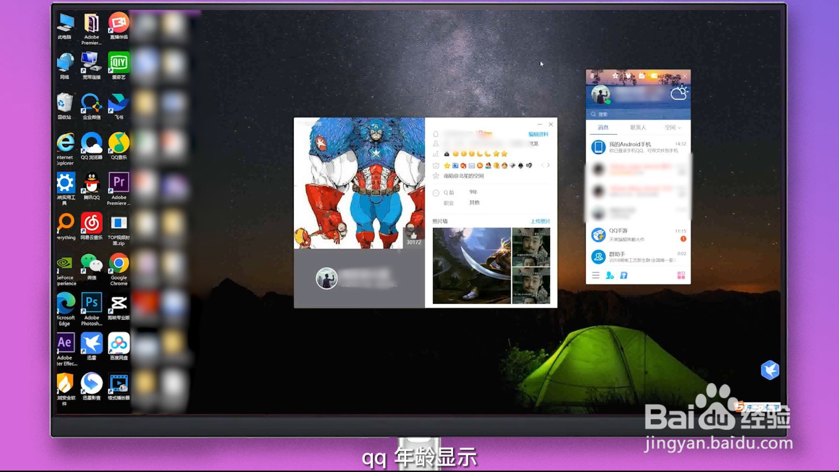Viewport: 839px width, 472px height.
Task: Launch 飞书 from the desktop
Action: (x=119, y=106)
